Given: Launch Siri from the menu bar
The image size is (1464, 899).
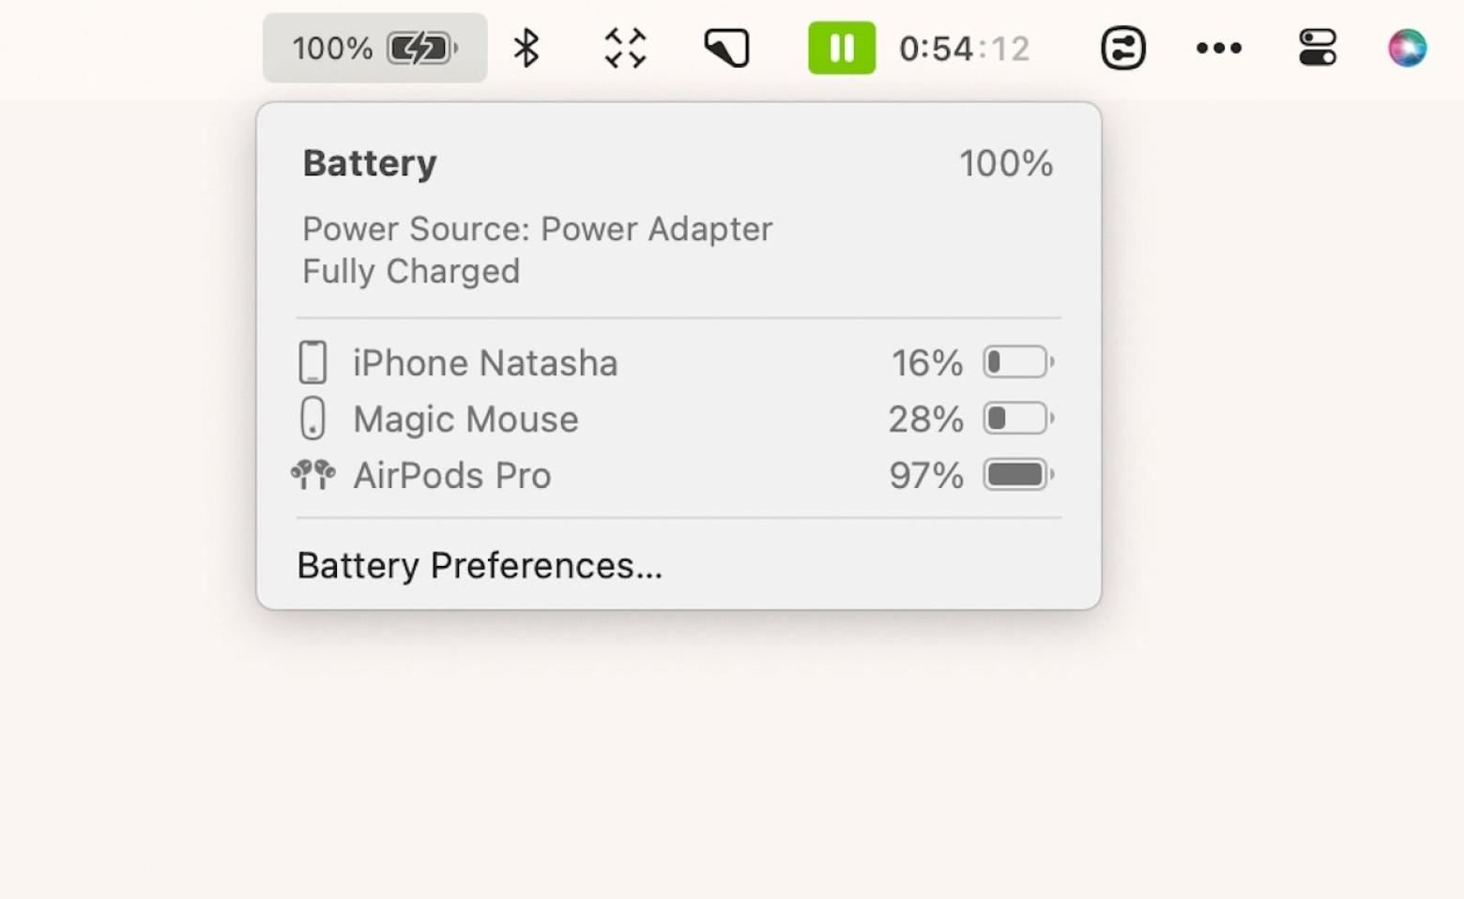Looking at the screenshot, I should pyautogui.click(x=1407, y=48).
